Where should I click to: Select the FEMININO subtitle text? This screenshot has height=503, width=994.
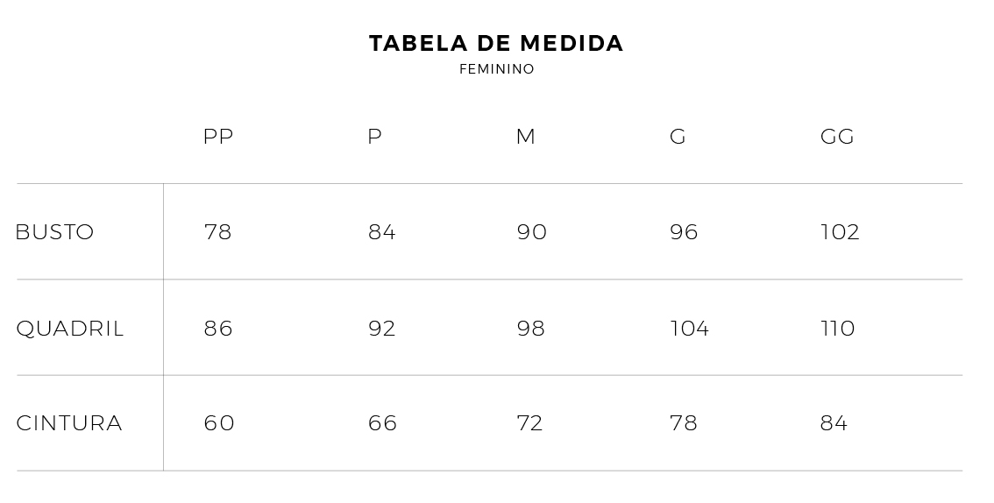coord(496,69)
